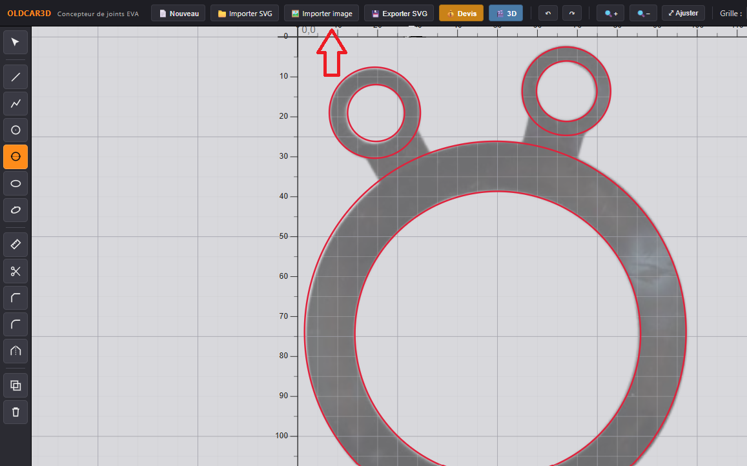The height and width of the screenshot is (466, 747).
Task: Open the Devis quote button
Action: tap(461, 14)
